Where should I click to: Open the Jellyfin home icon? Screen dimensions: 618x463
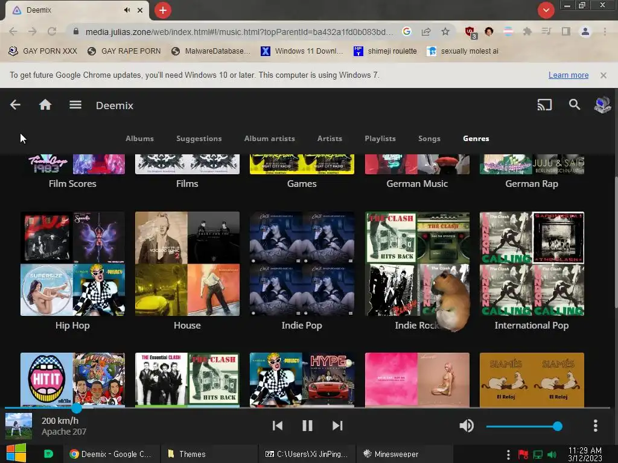point(45,105)
